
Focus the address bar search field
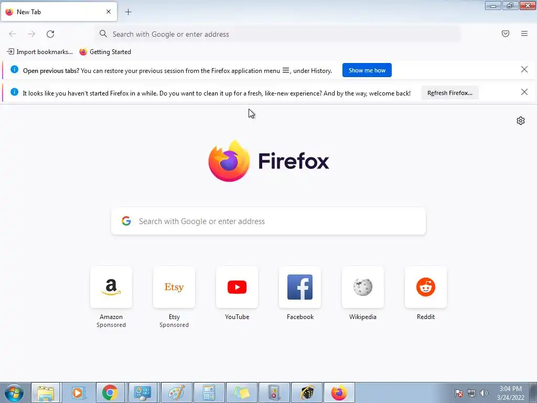pos(277,34)
